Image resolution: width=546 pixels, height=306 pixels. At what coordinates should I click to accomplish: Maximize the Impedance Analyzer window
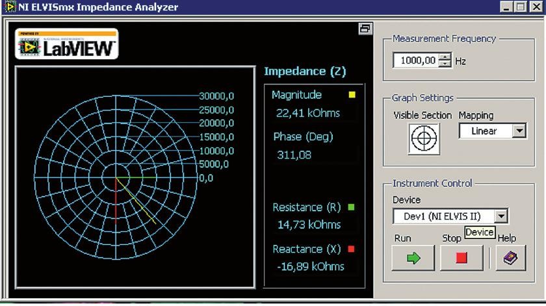click(521, 6)
